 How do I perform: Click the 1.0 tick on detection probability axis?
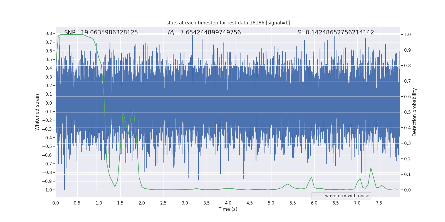pos(407,35)
